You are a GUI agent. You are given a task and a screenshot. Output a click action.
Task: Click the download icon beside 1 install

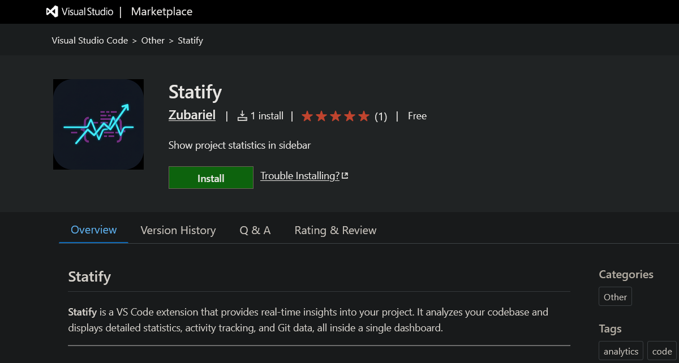click(x=242, y=115)
